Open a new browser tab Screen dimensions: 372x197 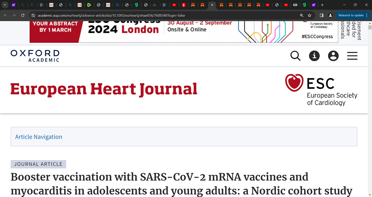click(322, 5)
